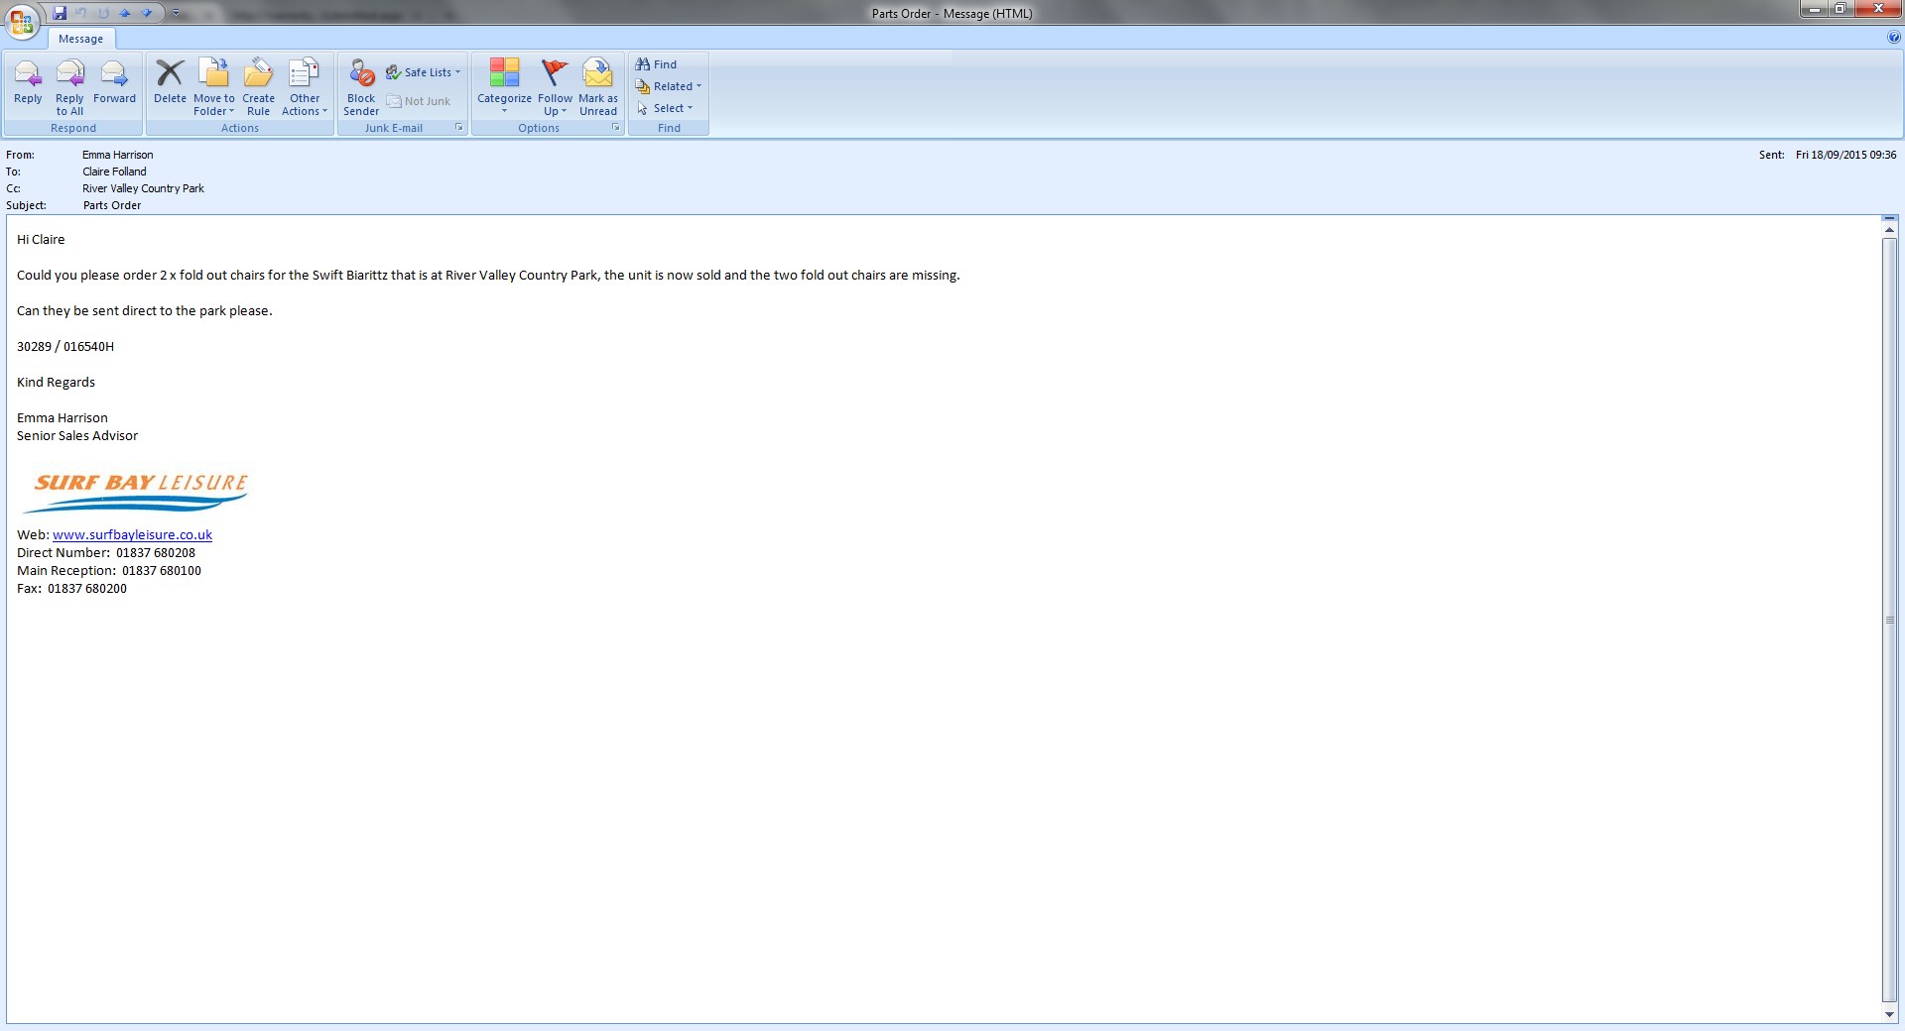Screen dimensions: 1905x1031
Task: Open the Move to Folder menu
Action: (x=214, y=87)
